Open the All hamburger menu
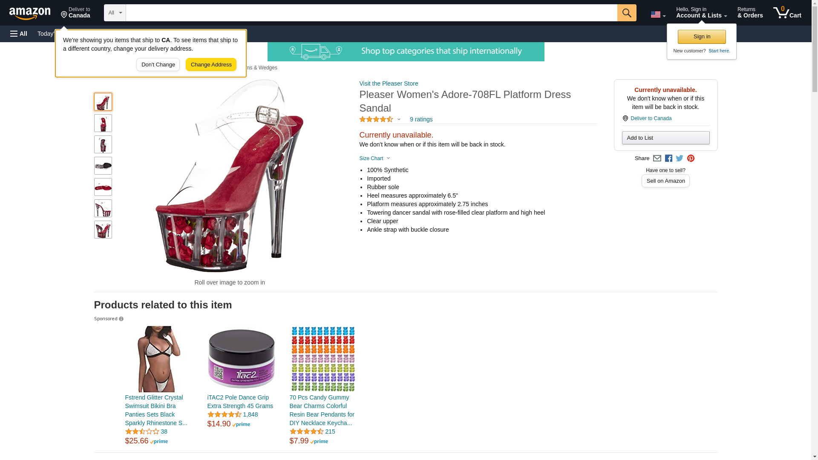Screen dimensions: 818x460 (x=19, y=34)
